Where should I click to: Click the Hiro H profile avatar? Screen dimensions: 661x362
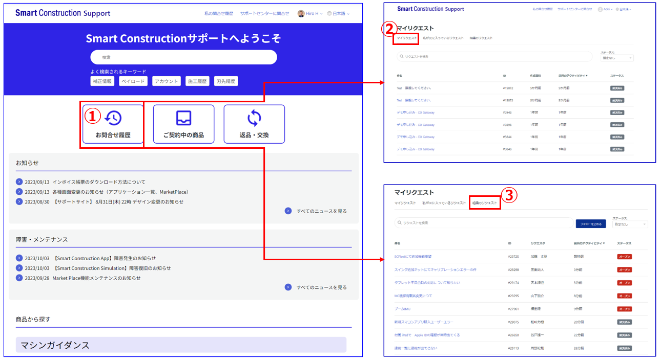tap(301, 13)
